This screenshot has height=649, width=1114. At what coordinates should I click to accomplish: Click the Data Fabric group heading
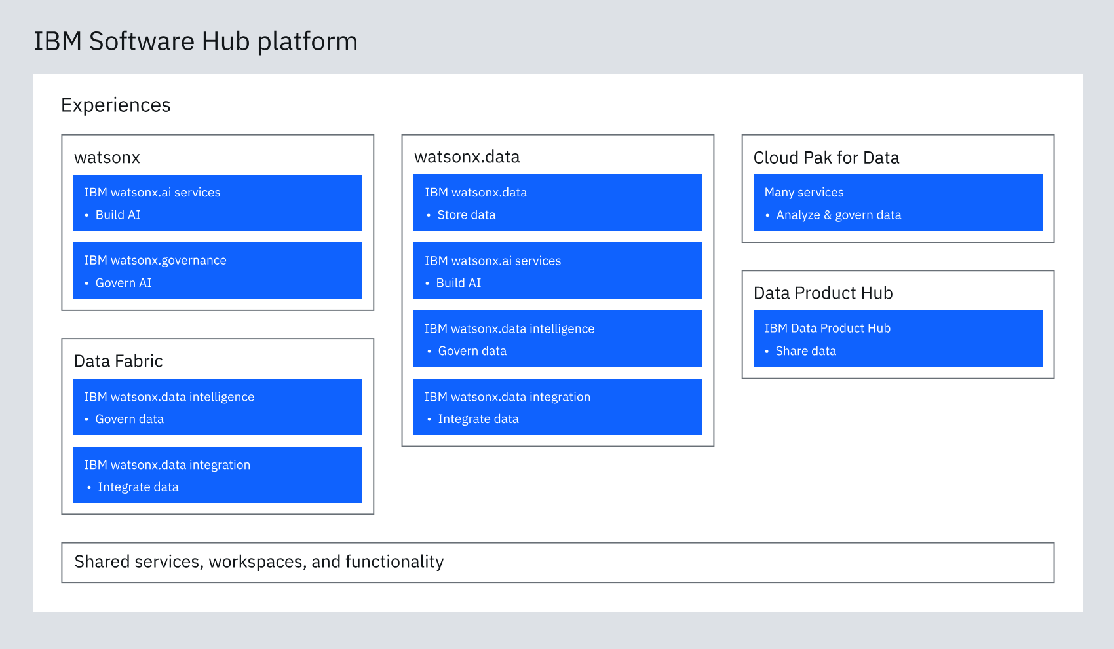point(118,361)
